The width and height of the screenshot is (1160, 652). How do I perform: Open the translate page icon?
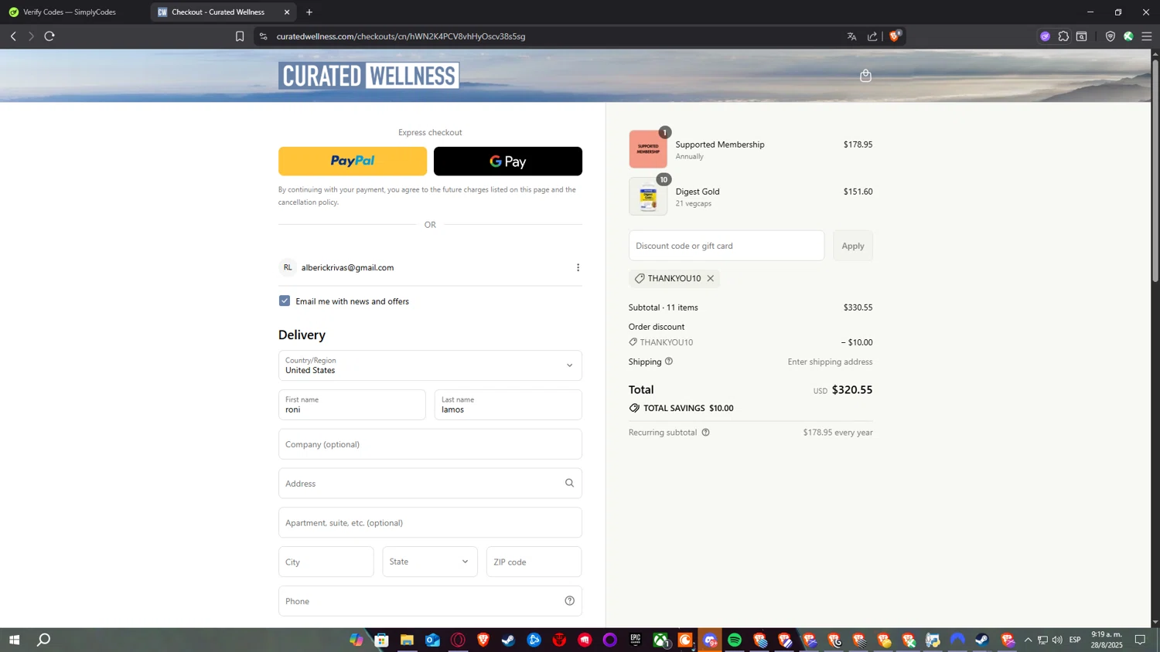pyautogui.click(x=851, y=36)
